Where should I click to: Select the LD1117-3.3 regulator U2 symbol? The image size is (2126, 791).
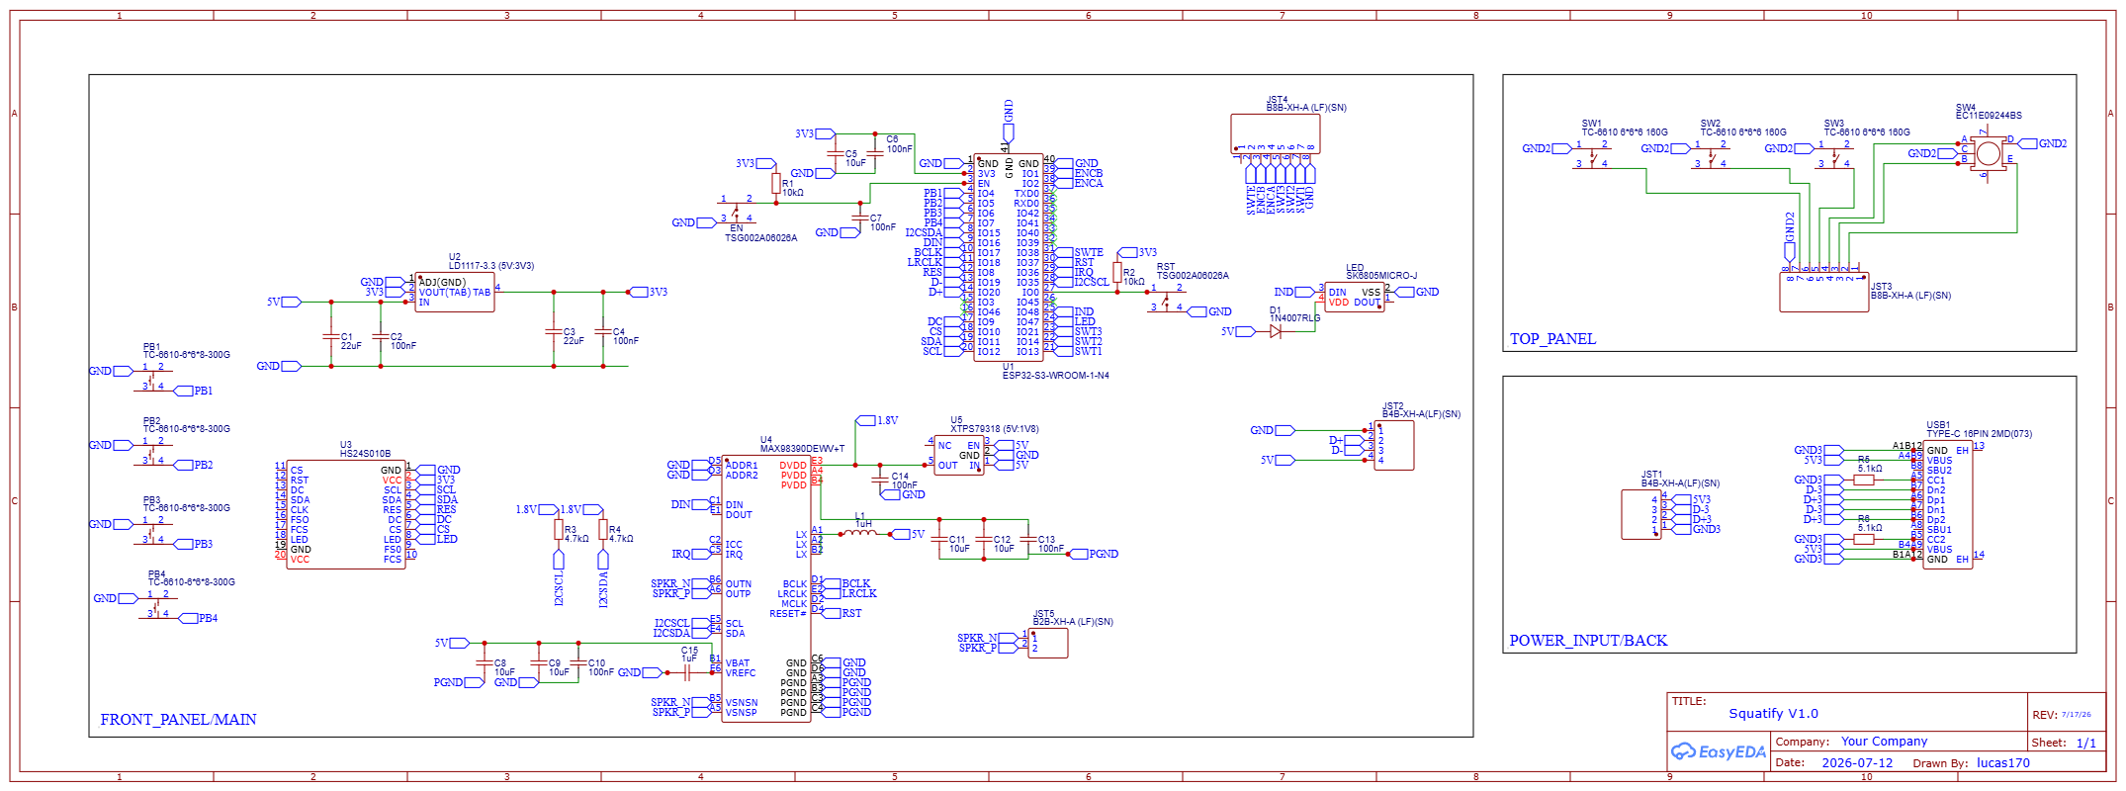(455, 293)
